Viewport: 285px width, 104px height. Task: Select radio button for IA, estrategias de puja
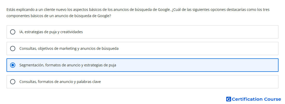pyautogui.click(x=13, y=32)
